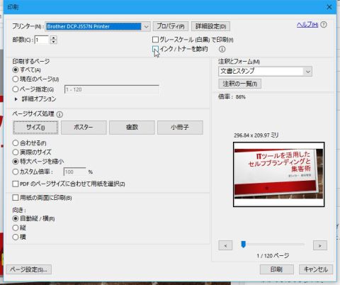Open プロパティ printer properties button
Screen dimensions: 340x285
(171, 26)
